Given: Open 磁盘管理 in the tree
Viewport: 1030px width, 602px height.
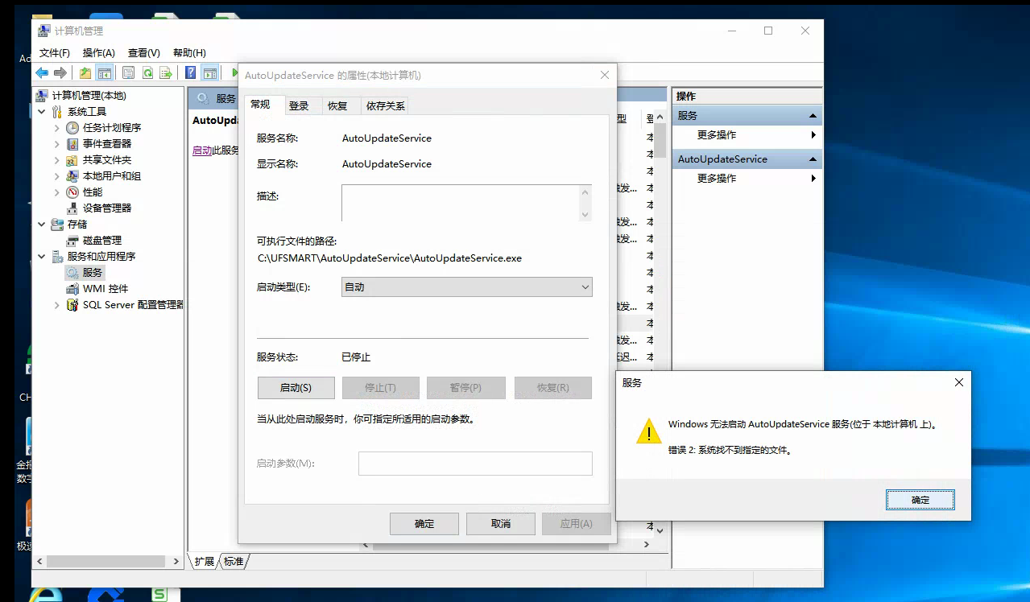Looking at the screenshot, I should [x=102, y=240].
